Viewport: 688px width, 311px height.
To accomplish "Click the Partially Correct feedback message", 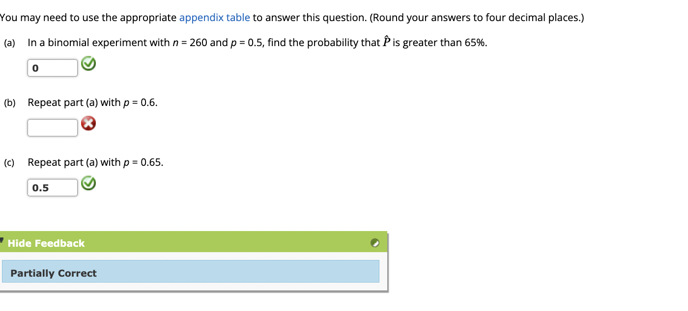I will click(x=54, y=273).
